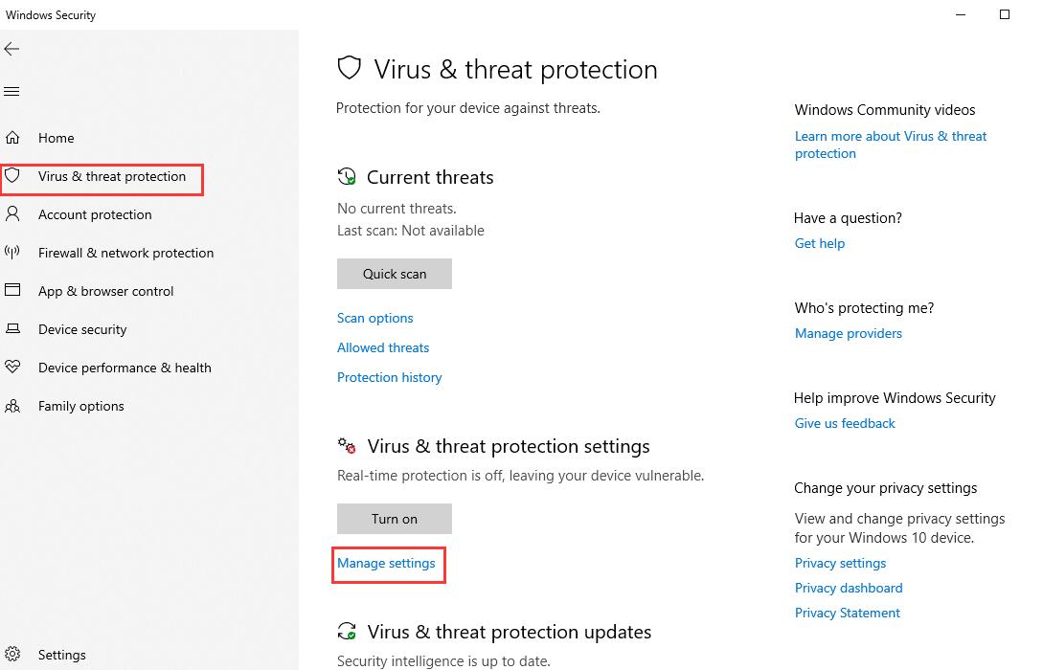Viewport: 1043px width, 670px height.
Task: Open the Privacy dashboard link
Action: click(x=849, y=588)
